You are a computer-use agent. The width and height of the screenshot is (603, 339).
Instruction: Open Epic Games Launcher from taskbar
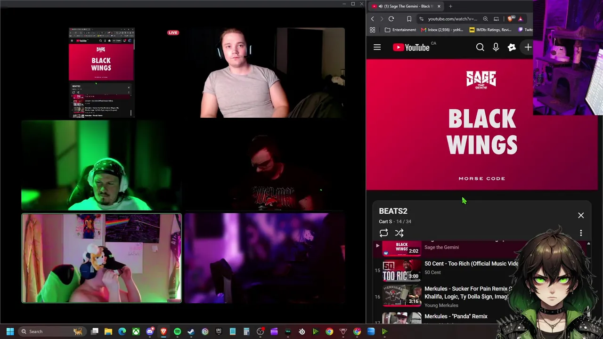click(x=219, y=331)
